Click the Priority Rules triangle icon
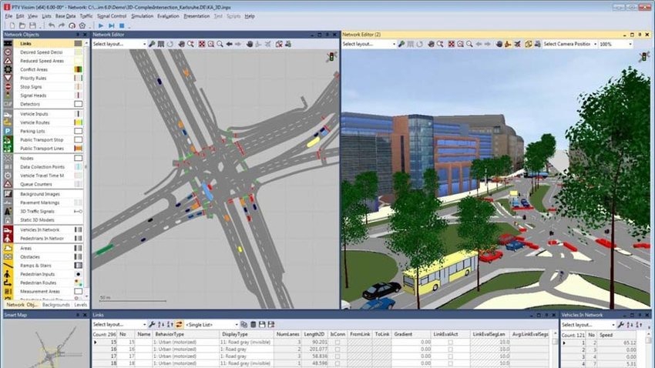The width and height of the screenshot is (655, 368). pos(7,78)
